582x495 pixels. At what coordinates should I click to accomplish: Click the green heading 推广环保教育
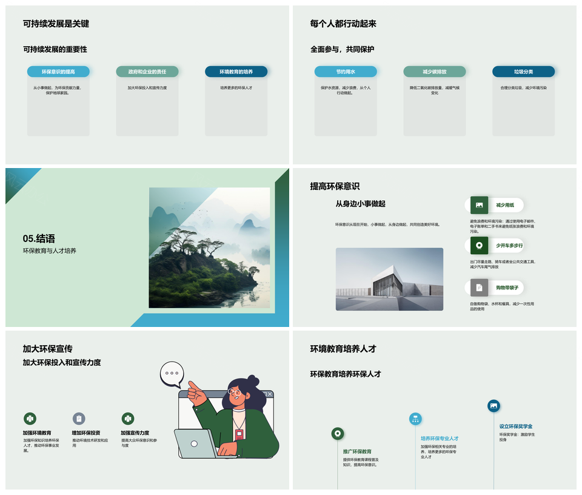357,451
